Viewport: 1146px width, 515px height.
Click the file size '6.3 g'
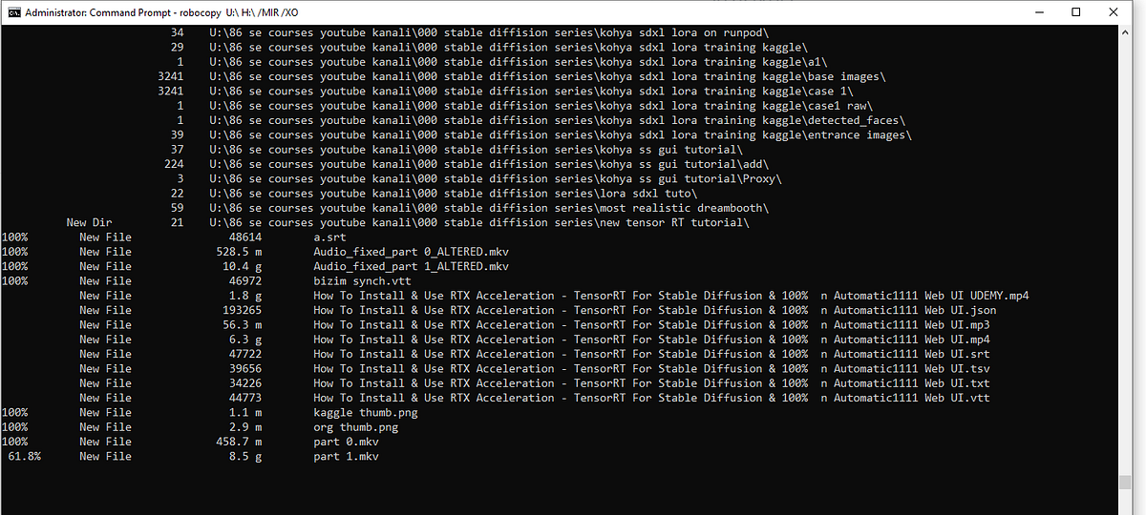point(246,340)
